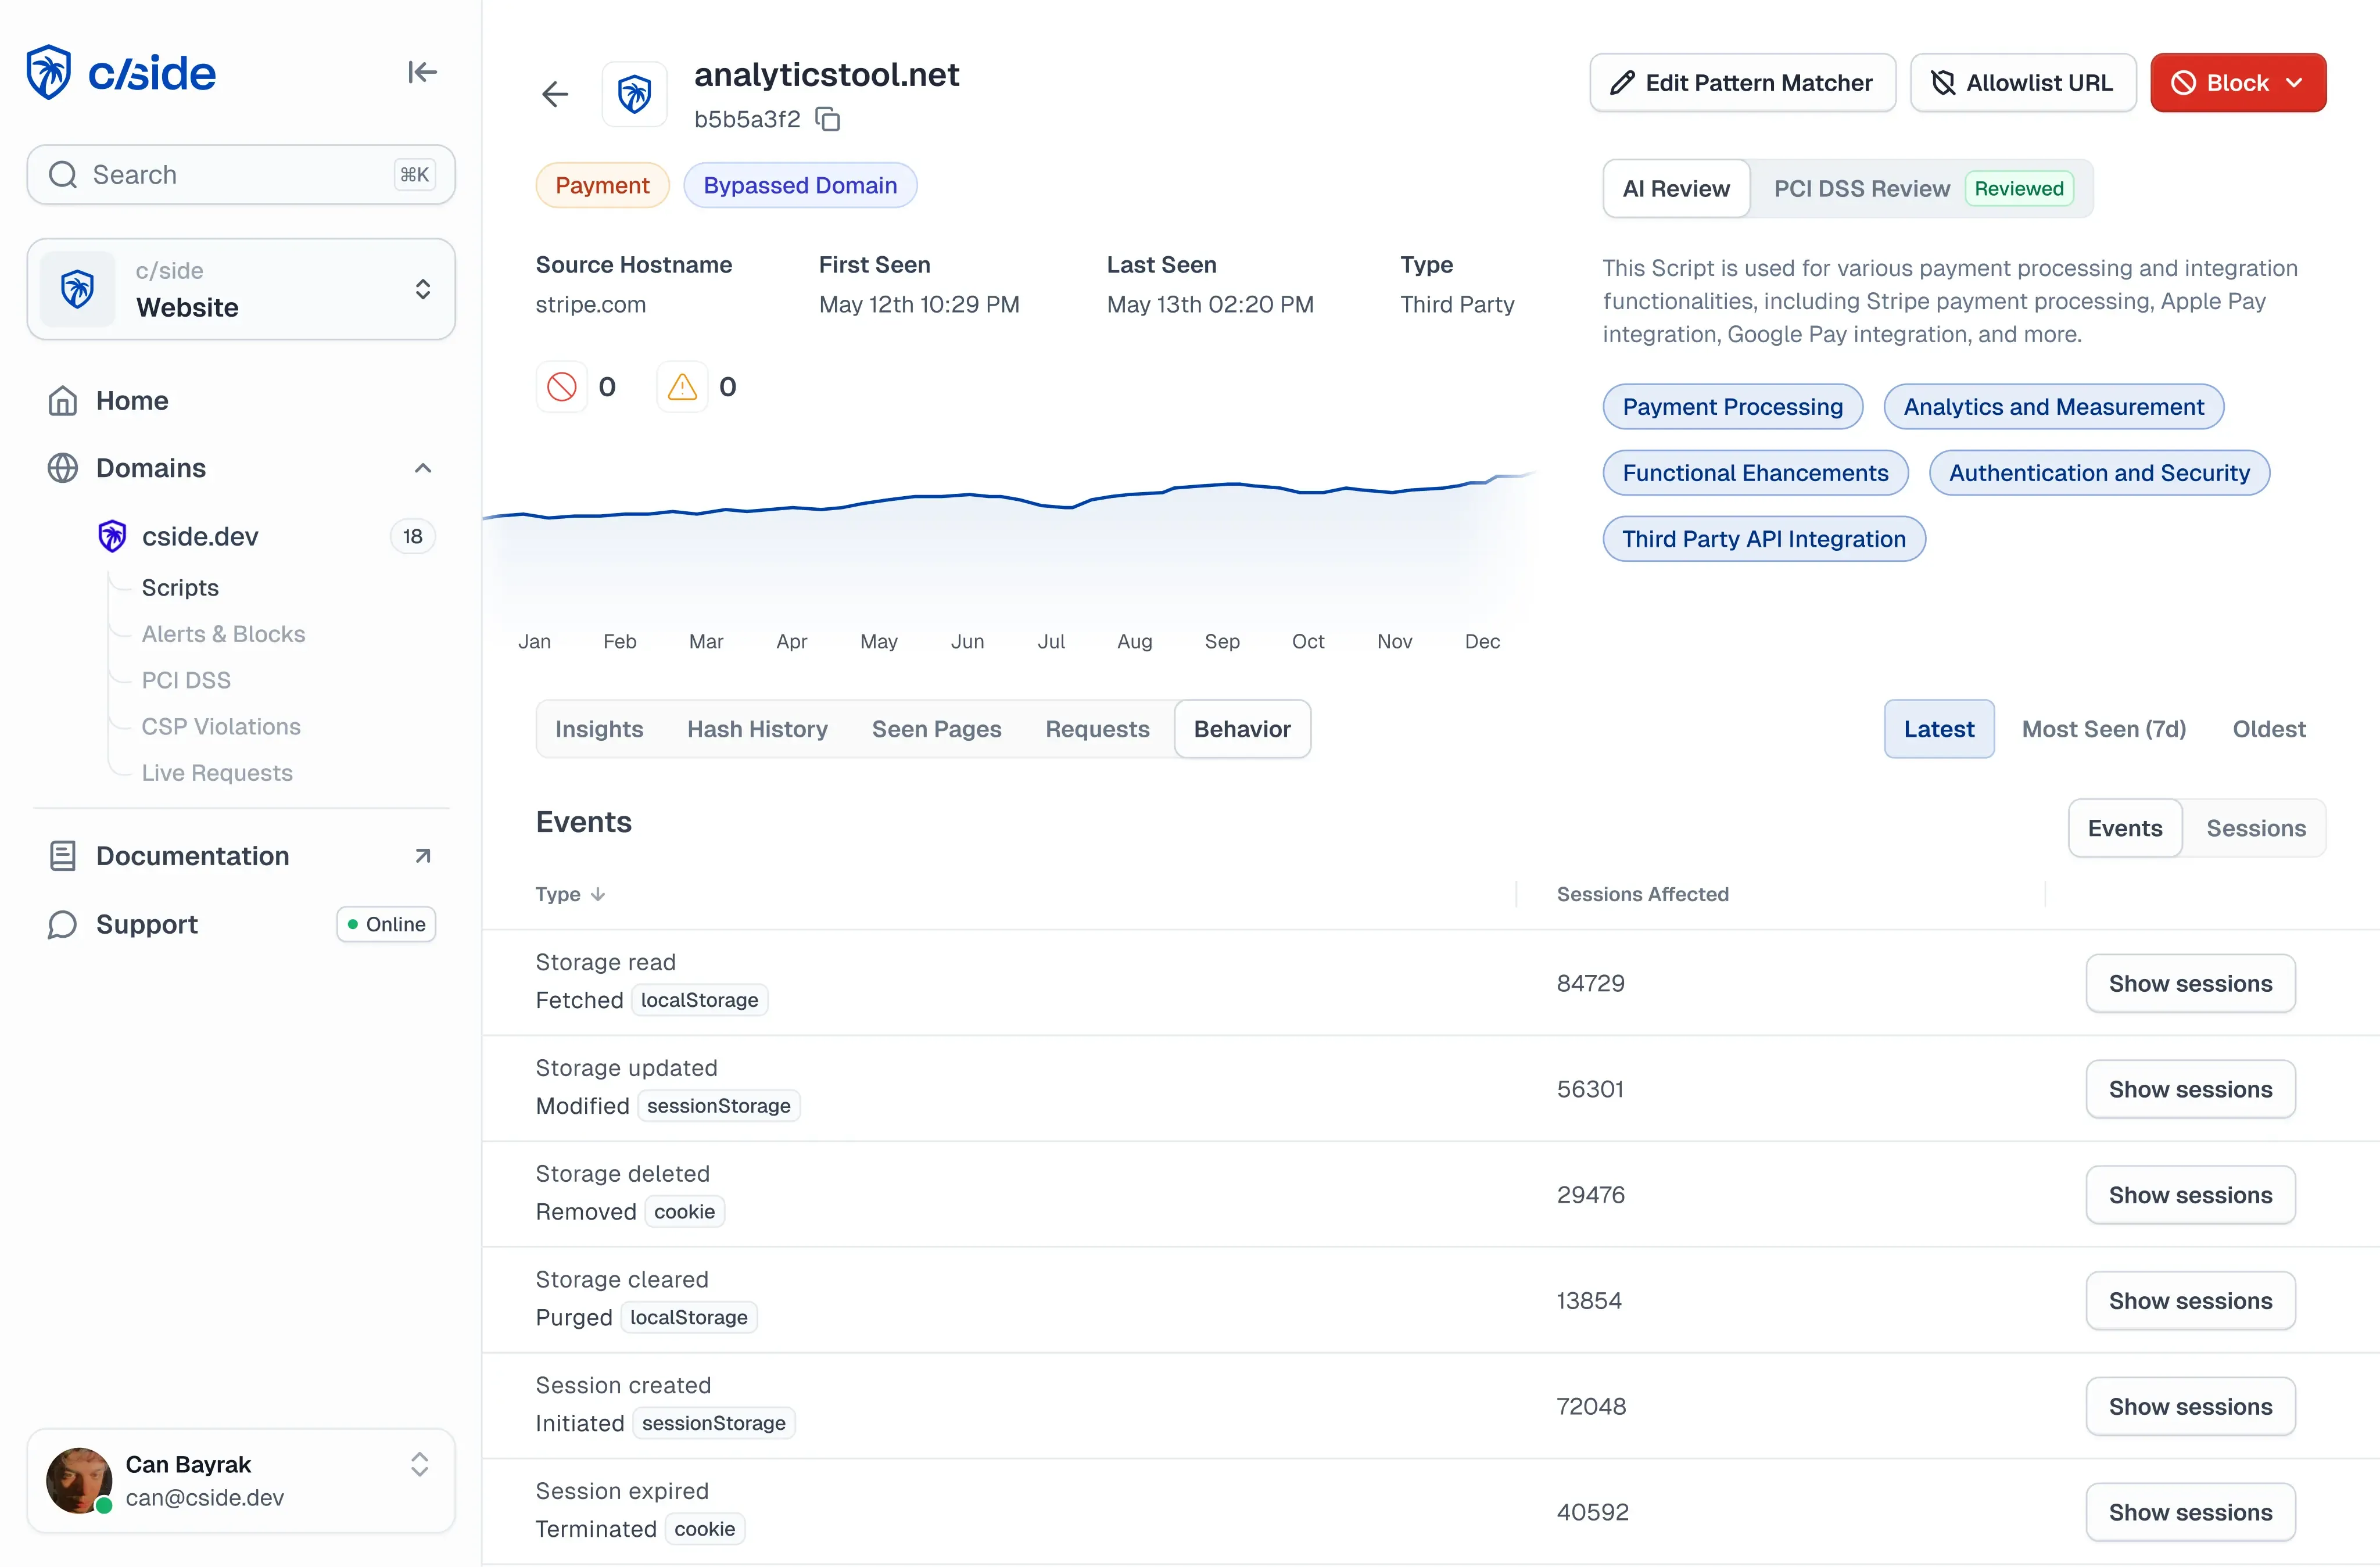The image size is (2380, 1567).
Task: Switch to the Hash History tab
Action: tap(756, 729)
